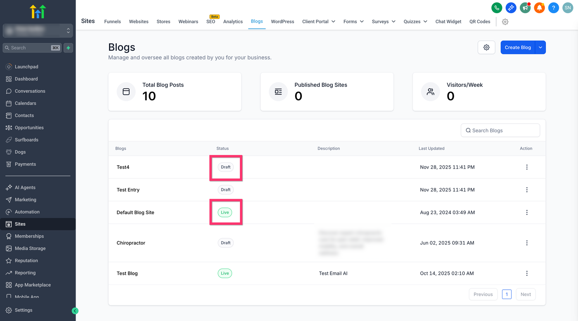This screenshot has width=578, height=321.
Task: Click the green phone dialer icon
Action: (x=497, y=7)
